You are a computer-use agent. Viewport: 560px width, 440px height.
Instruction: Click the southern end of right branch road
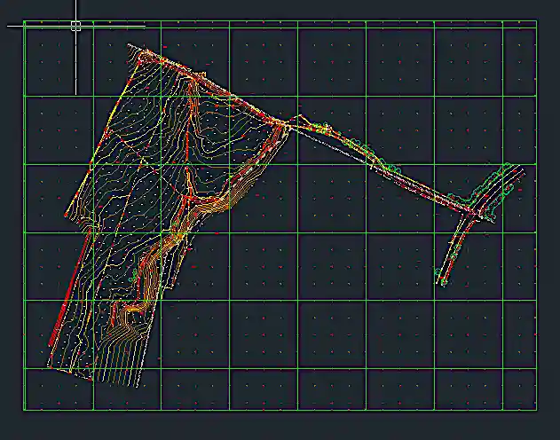441,281
